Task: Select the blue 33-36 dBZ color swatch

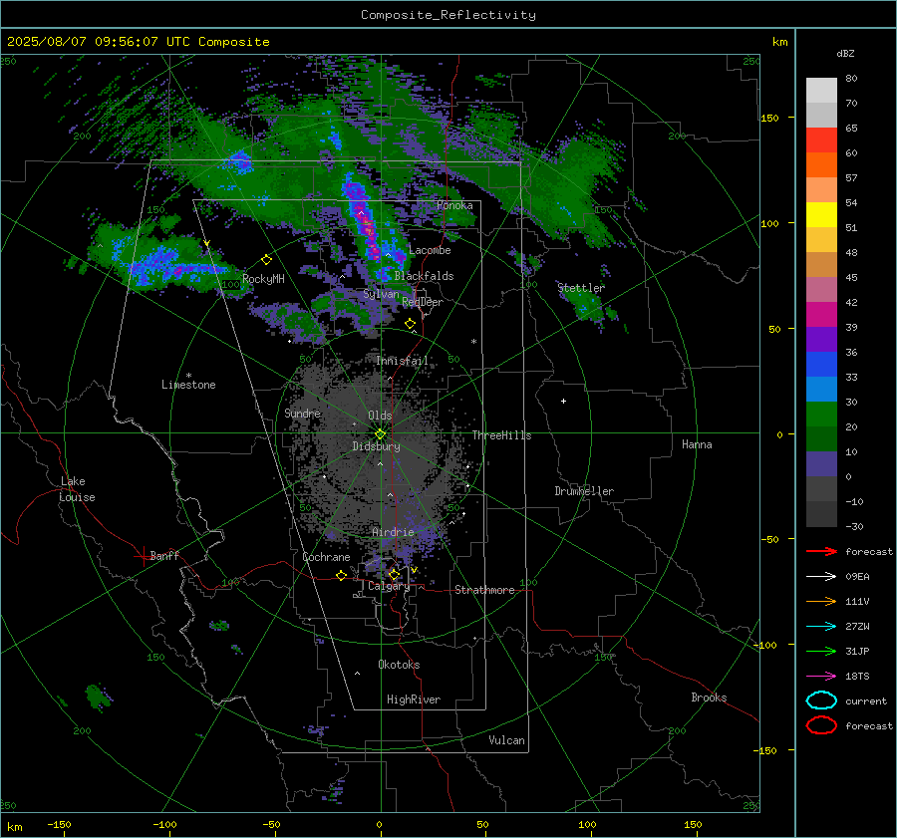Action: (x=821, y=364)
